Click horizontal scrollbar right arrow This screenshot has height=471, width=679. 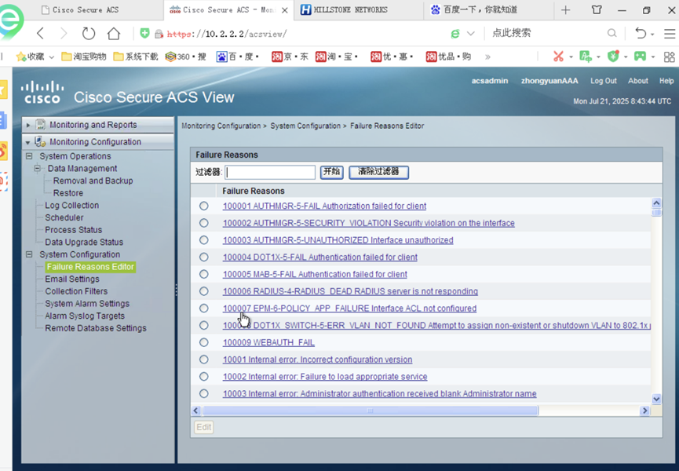point(645,411)
